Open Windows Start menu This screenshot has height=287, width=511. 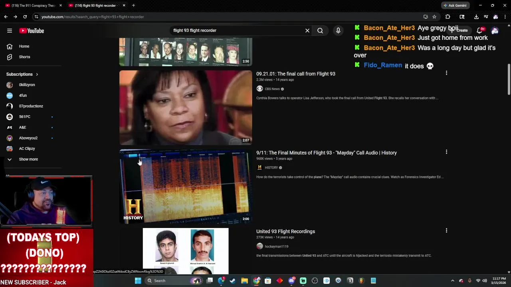pyautogui.click(x=138, y=281)
